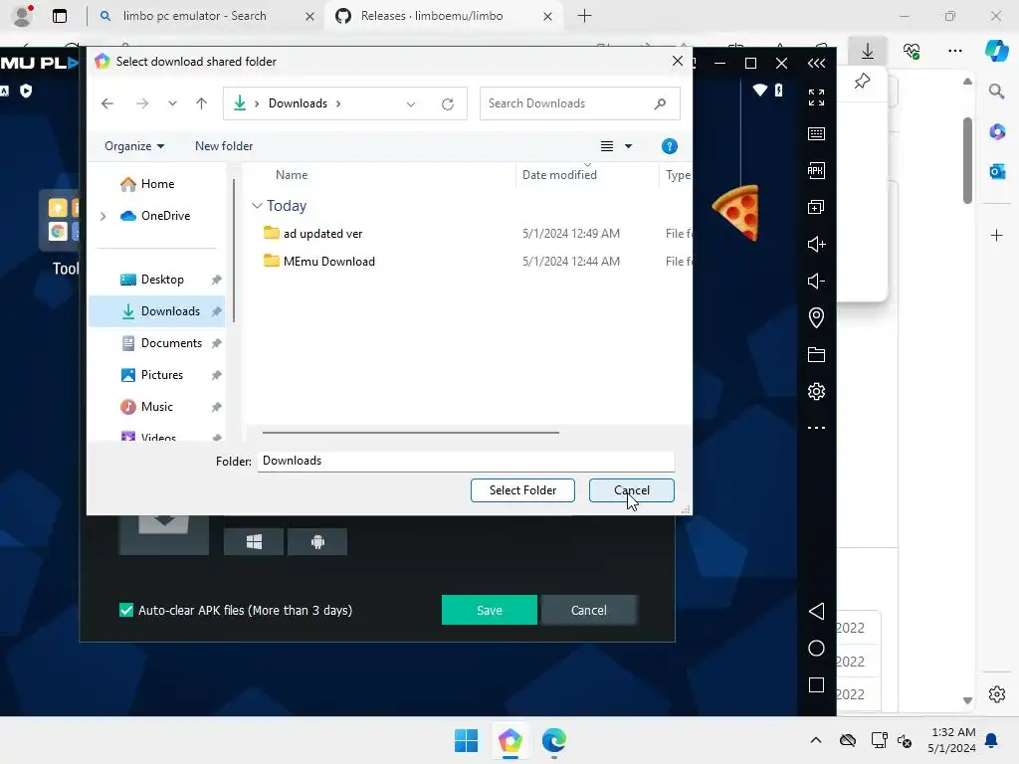Open MEmu shared folder icon
The height and width of the screenshot is (764, 1019).
[816, 355]
